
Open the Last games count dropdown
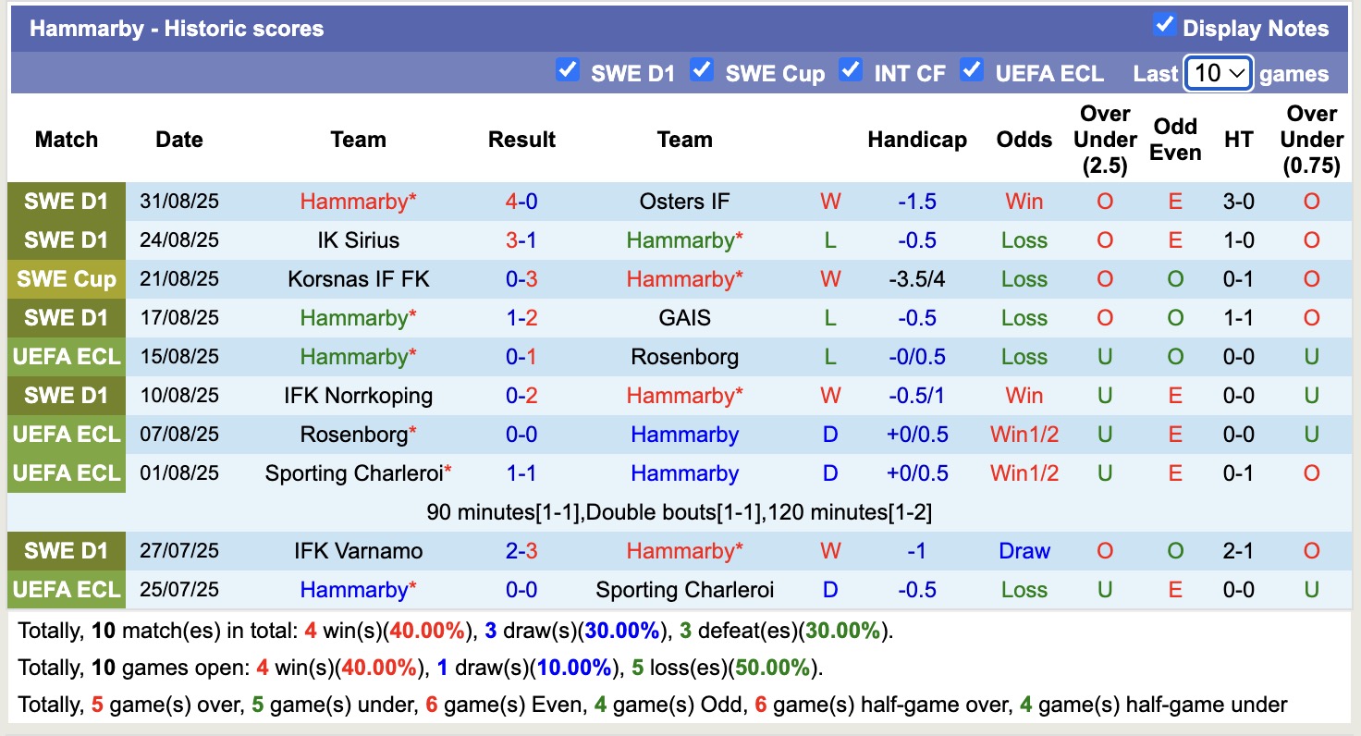[x=1218, y=73]
